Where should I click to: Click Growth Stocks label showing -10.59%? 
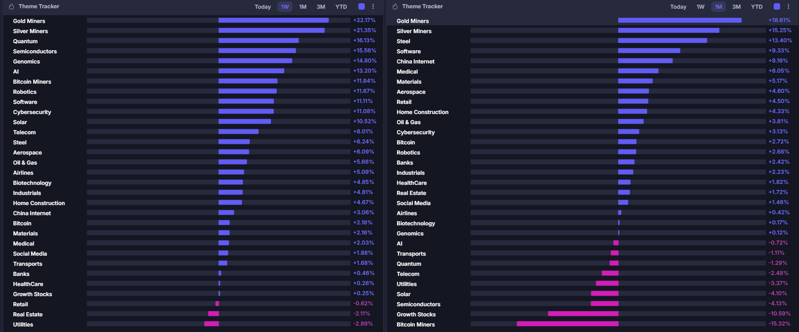click(416, 315)
